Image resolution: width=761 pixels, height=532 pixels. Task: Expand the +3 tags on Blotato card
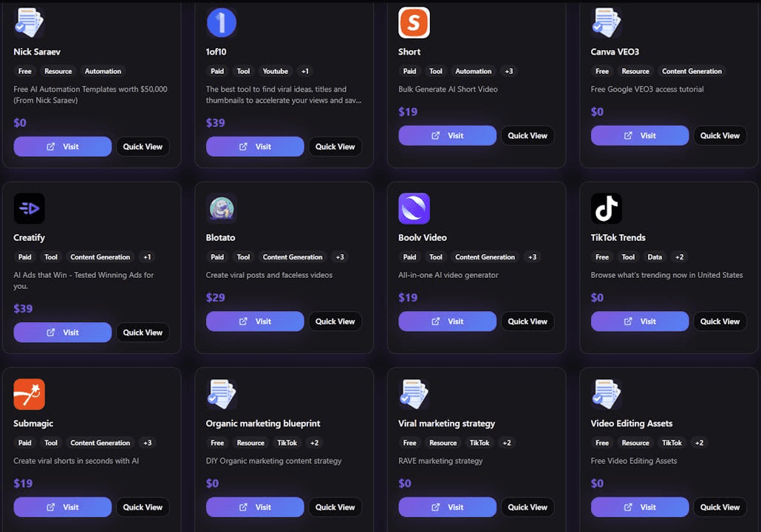point(340,257)
